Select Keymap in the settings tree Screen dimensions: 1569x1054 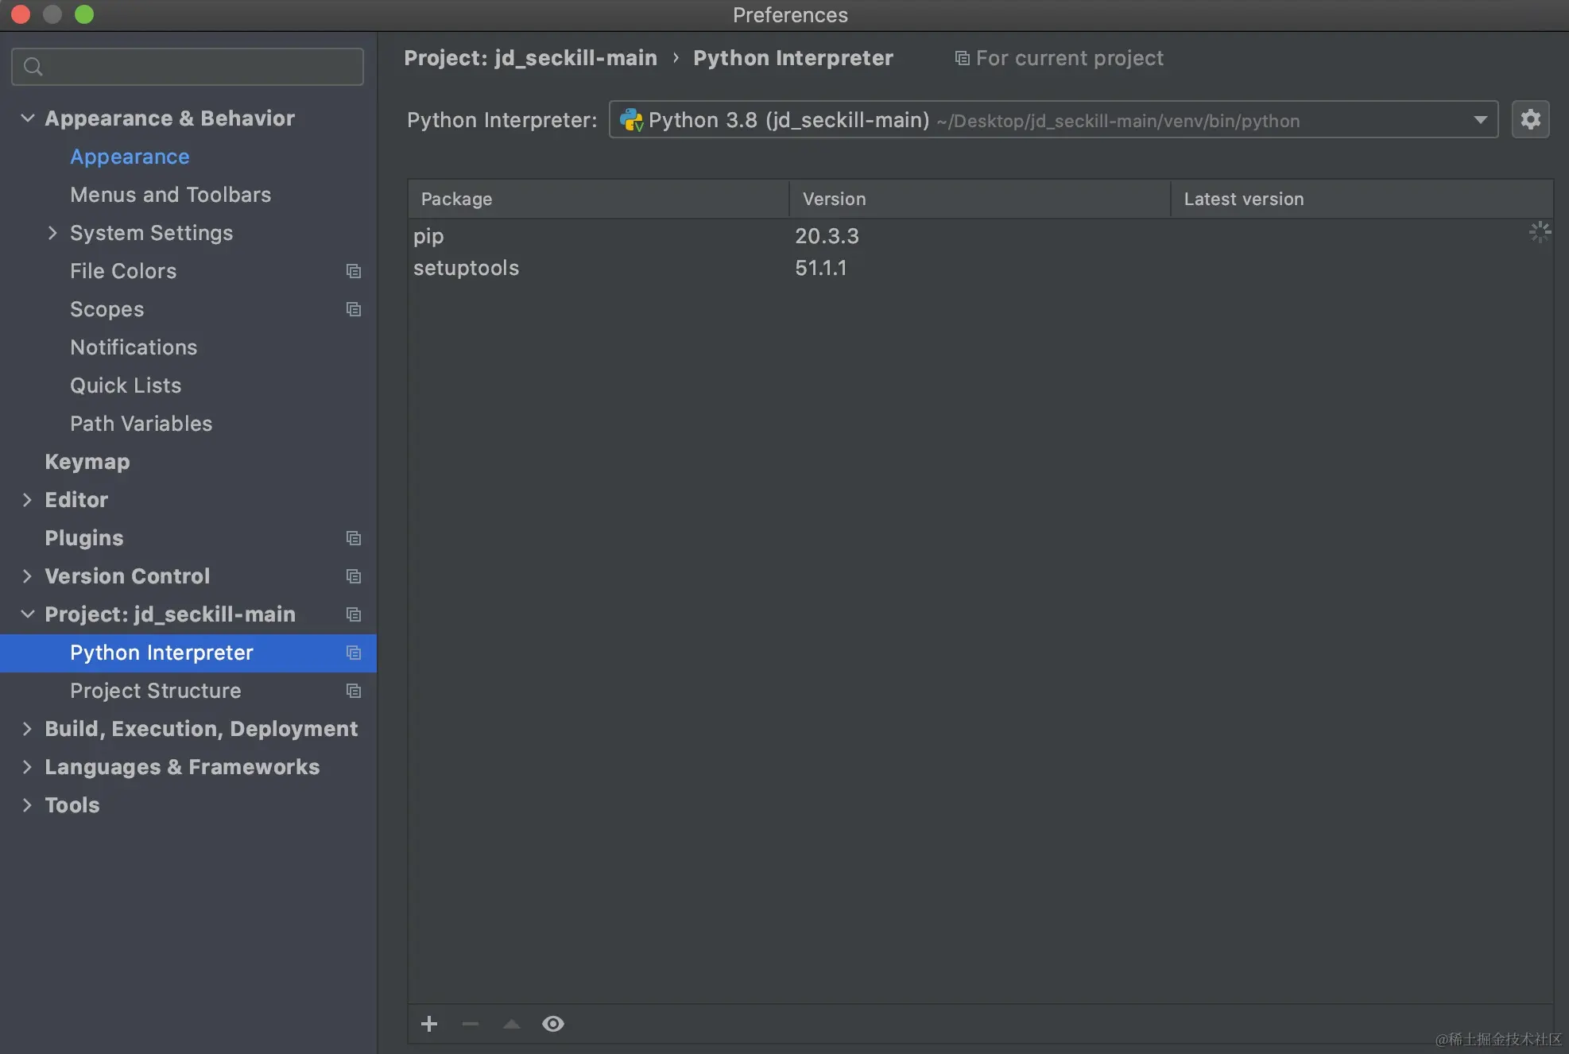87,462
